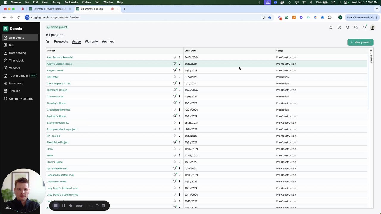Screen dimensions: 381x214
Task: Install the app via address bar icon
Action: point(263,18)
